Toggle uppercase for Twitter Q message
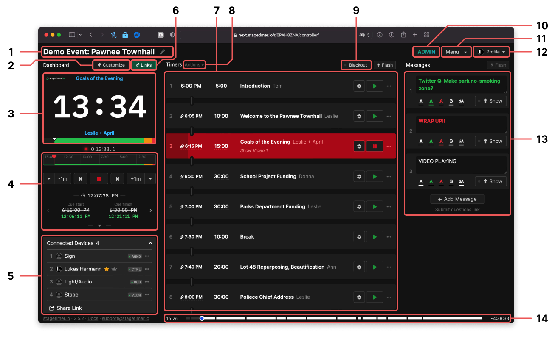552x339 pixels. [461, 101]
